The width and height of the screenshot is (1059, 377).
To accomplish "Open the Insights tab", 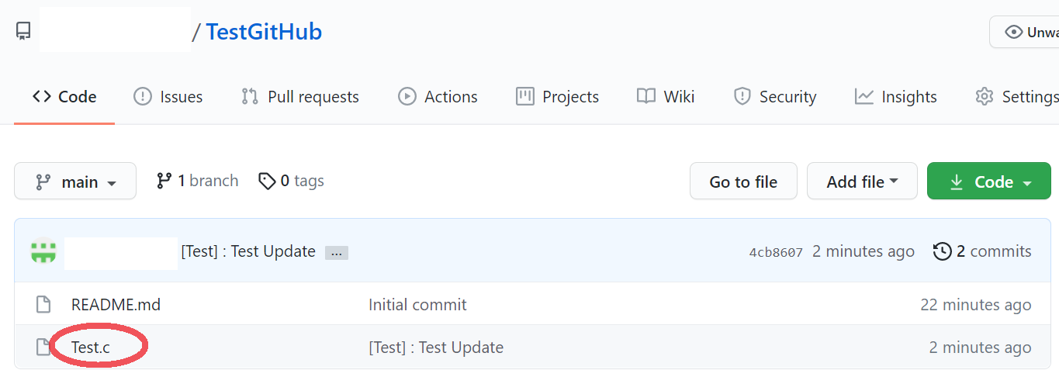I will coord(896,97).
